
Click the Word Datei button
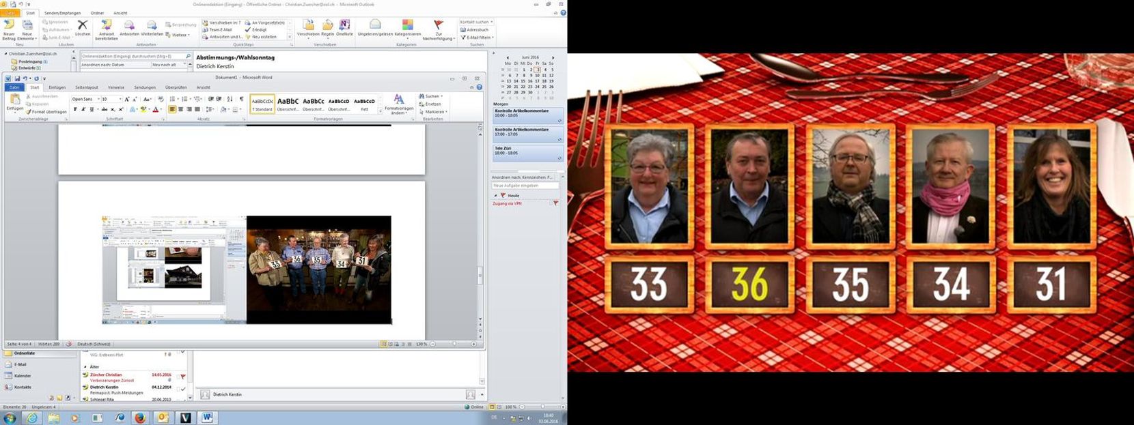[x=14, y=87]
